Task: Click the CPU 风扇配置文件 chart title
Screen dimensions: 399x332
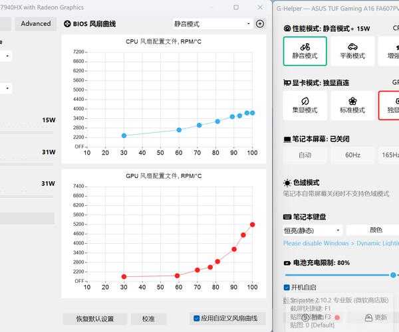Action: click(164, 42)
